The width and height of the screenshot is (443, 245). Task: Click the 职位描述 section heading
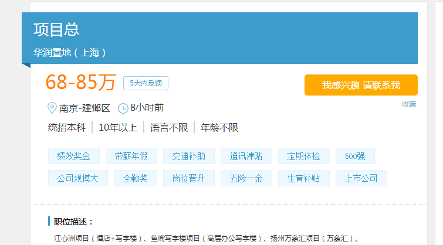coord(73,222)
